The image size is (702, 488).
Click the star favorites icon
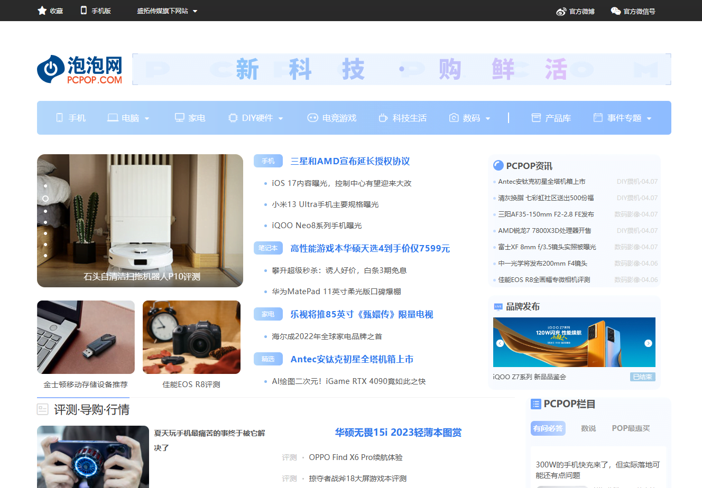(x=42, y=11)
